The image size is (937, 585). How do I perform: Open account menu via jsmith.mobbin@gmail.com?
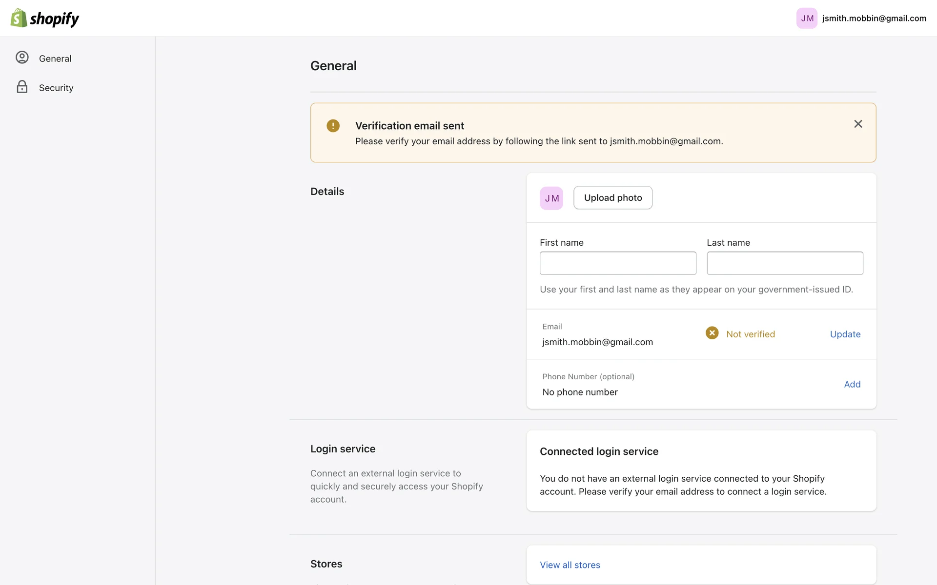(x=874, y=18)
